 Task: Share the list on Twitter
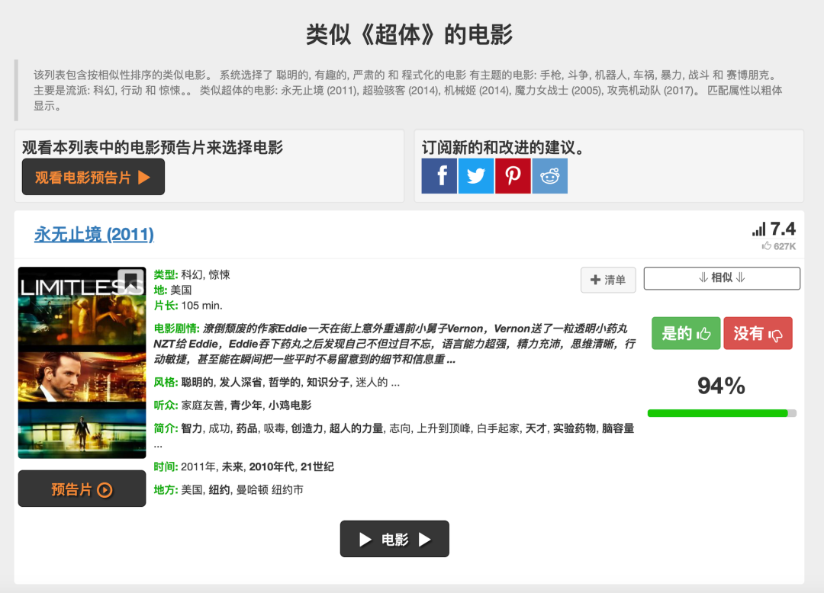475,176
